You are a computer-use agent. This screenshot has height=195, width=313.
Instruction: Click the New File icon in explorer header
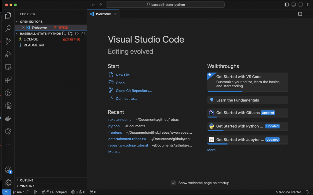tap(64, 34)
